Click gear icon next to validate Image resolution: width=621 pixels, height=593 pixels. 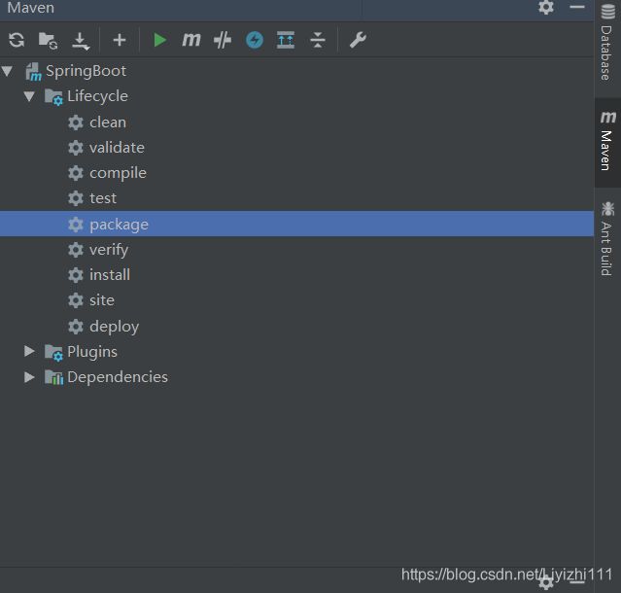pos(76,148)
